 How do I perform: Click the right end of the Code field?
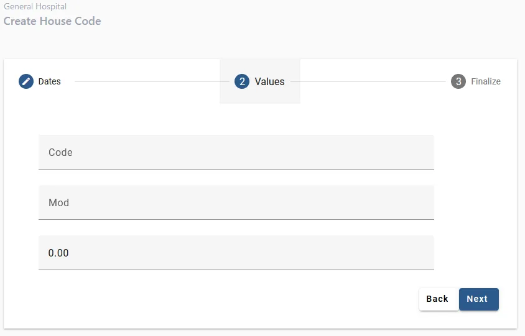pyautogui.click(x=423, y=152)
